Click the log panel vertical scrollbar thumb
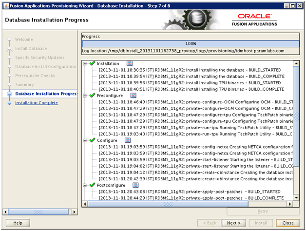Viewport: 306px width, 231px height. (296, 116)
